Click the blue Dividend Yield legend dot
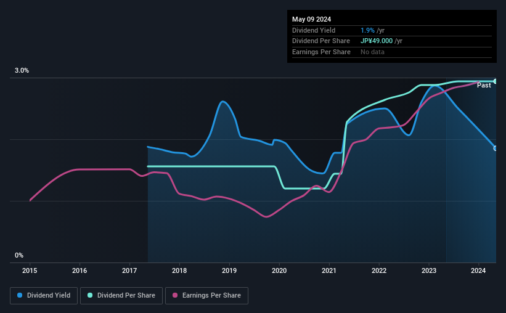 20,295
